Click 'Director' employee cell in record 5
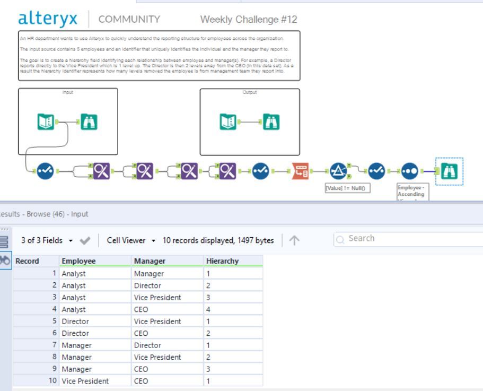Viewport: 483px width, 391px height. pos(95,322)
